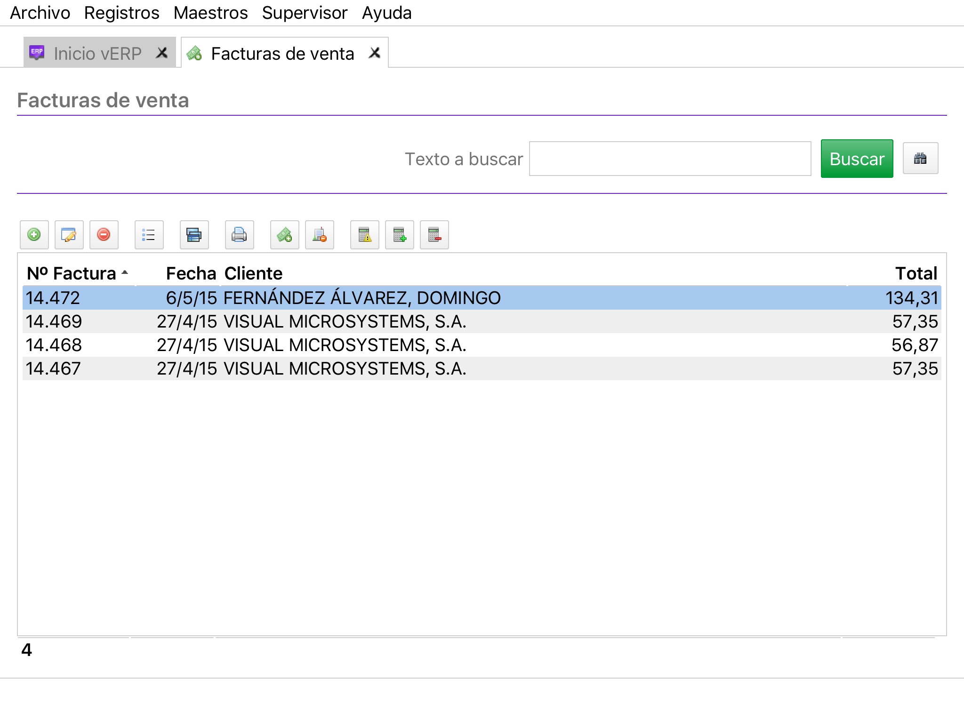Edit the selected invoice with the pencil icon
The width and height of the screenshot is (964, 704).
pyautogui.click(x=69, y=235)
